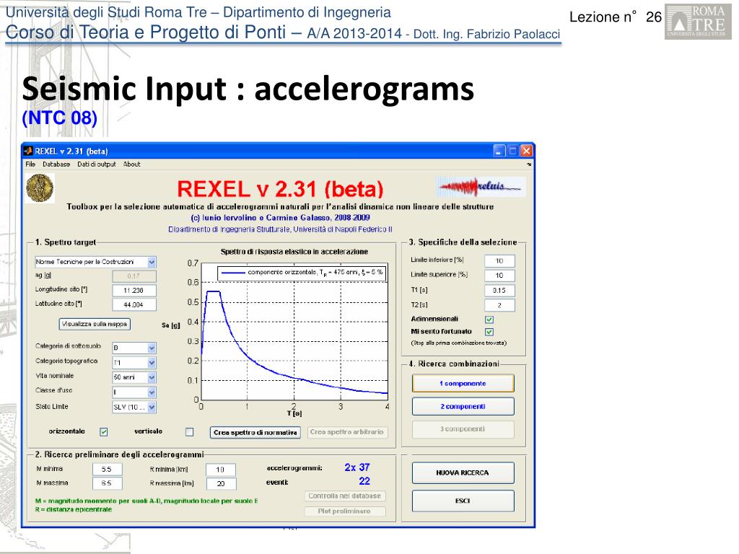Click the '(NTC 08)' subtitle text

click(x=60, y=118)
